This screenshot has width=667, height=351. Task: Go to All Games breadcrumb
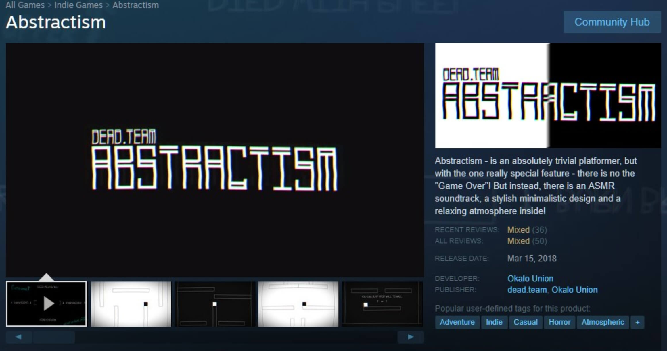click(25, 5)
